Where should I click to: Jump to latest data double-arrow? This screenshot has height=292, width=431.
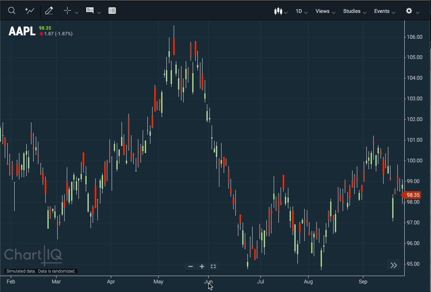click(394, 265)
